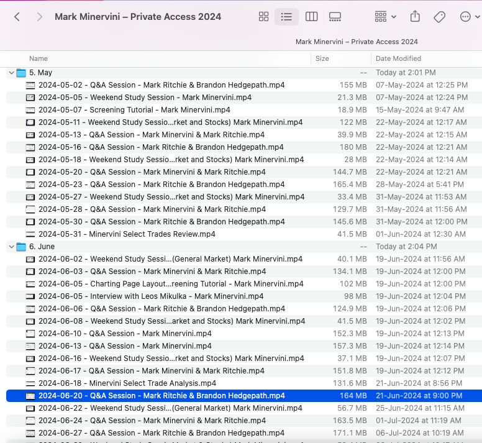The image size is (482, 443).
Task: Select 2024-06-06 Q&A Session file name
Action: (x=161, y=309)
